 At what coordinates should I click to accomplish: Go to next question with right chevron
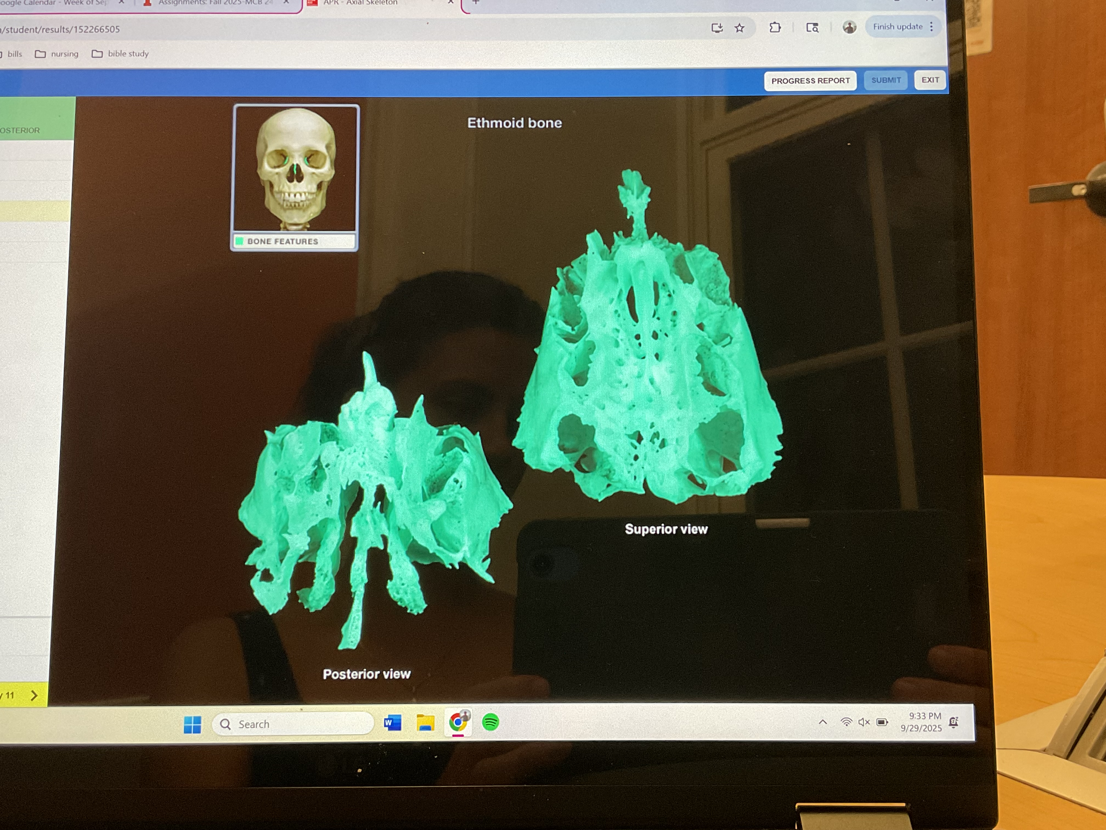[x=34, y=696]
